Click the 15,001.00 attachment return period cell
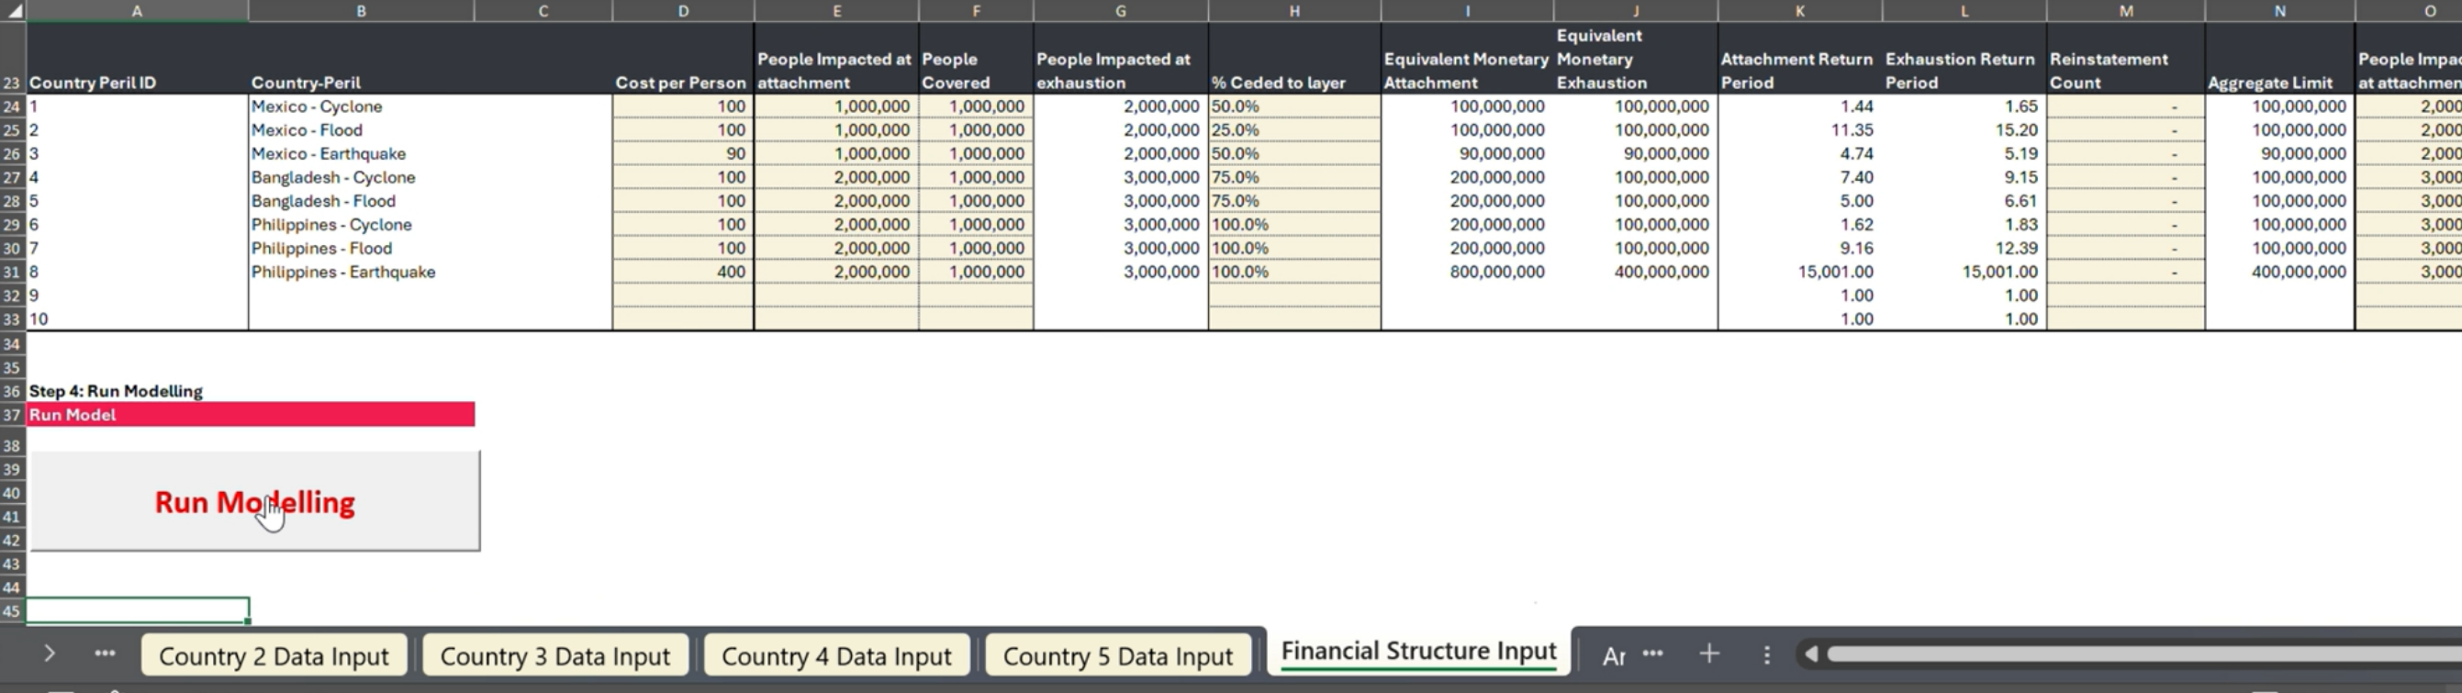Image resolution: width=2462 pixels, height=693 pixels. pos(1799,272)
